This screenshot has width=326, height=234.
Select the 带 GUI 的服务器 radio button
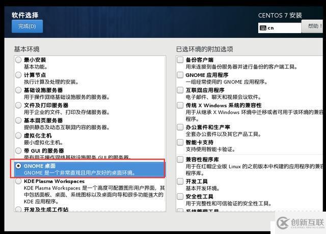(18, 150)
